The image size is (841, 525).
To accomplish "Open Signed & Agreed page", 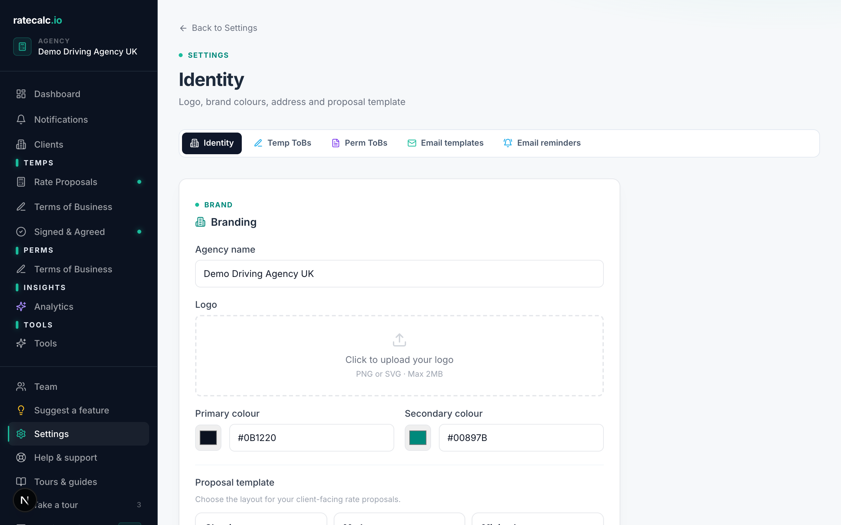I will coord(79,232).
